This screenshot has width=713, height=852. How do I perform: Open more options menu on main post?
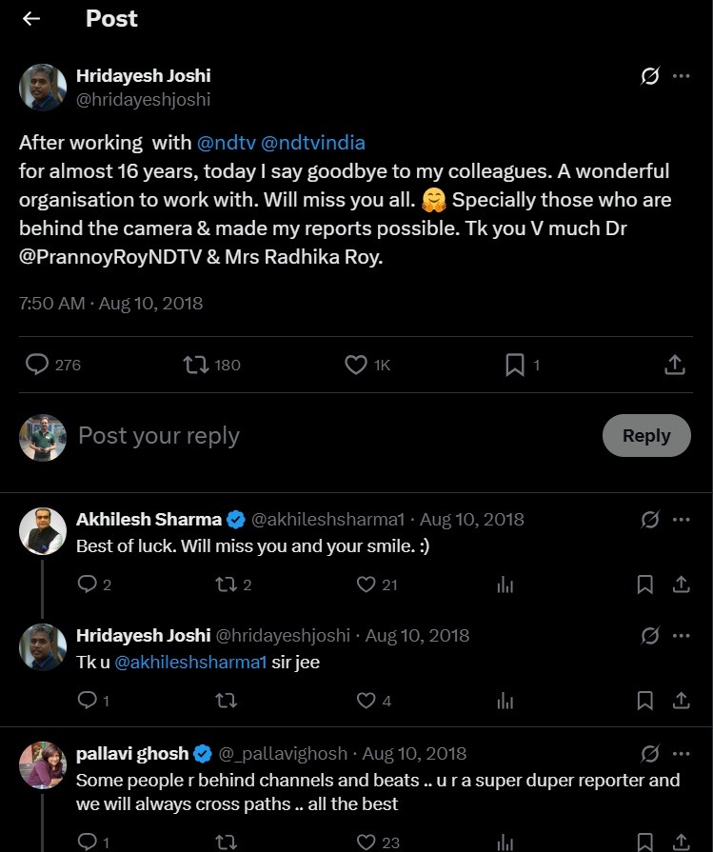681,75
